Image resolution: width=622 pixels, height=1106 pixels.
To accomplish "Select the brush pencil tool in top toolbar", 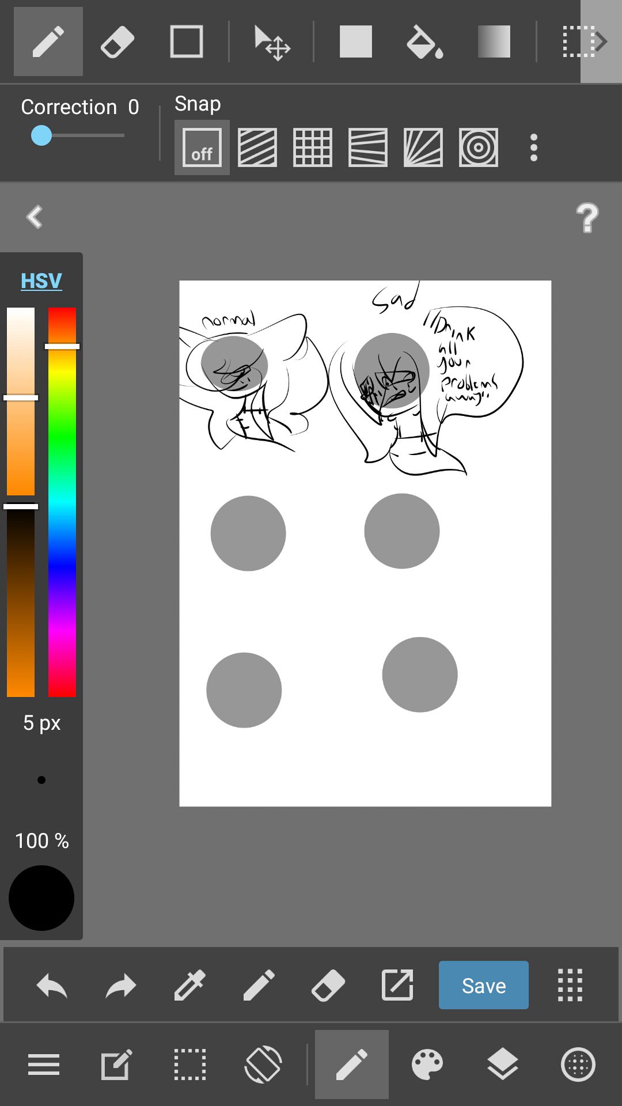I will [48, 41].
